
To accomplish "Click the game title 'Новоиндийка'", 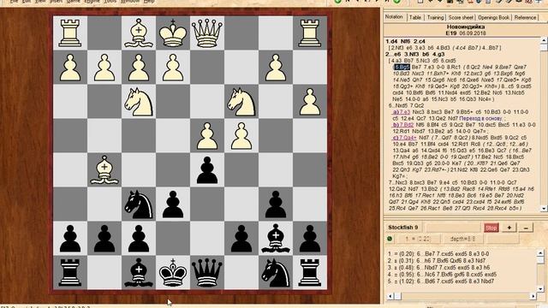I will (466, 27).
